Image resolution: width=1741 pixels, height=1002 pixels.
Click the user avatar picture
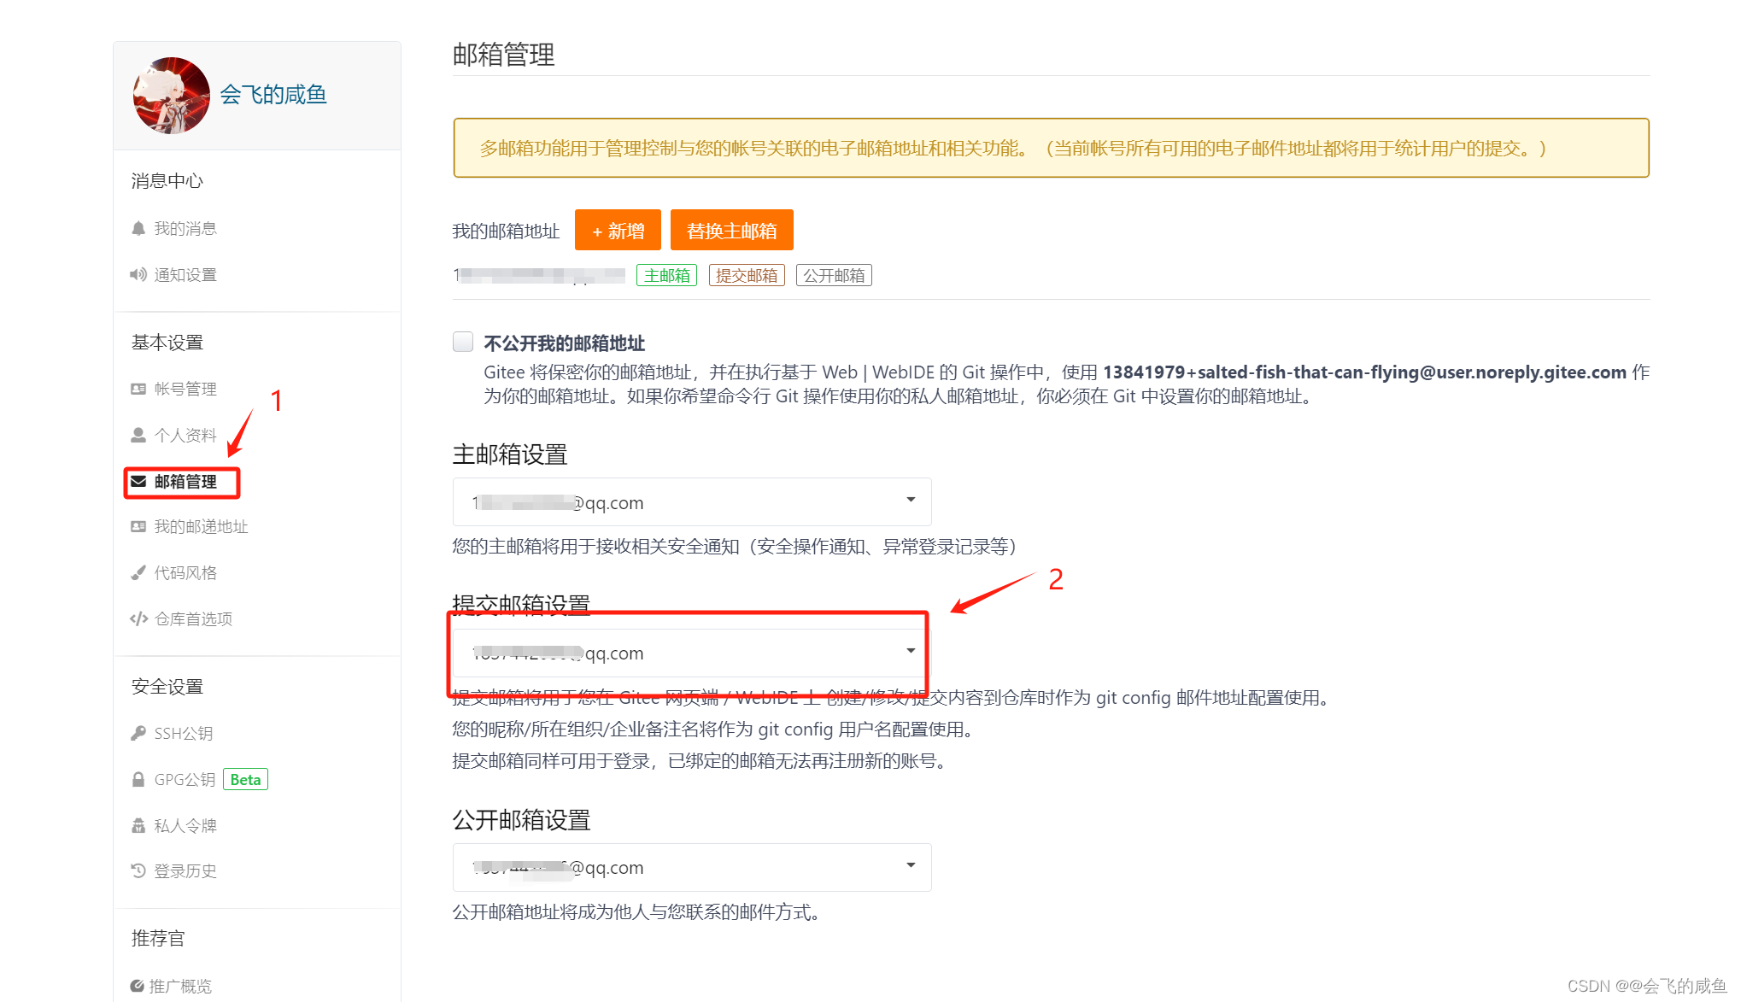tap(172, 96)
